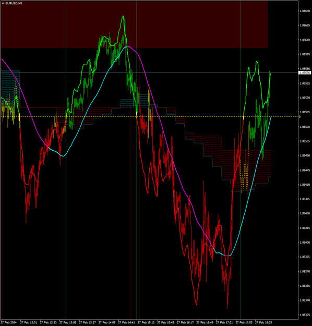Screen dimensions: 312x326
Task: Click the 27 Feb 12:01 time label
Action: pyautogui.click(x=29, y=323)
